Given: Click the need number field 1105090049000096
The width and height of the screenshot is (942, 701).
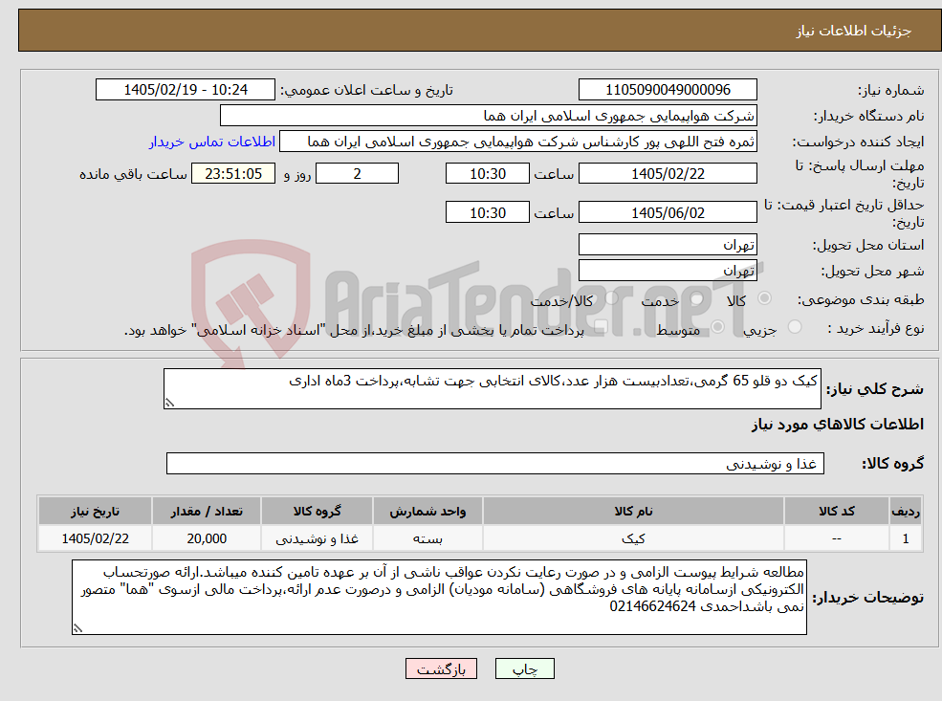Looking at the screenshot, I should 668,90.
